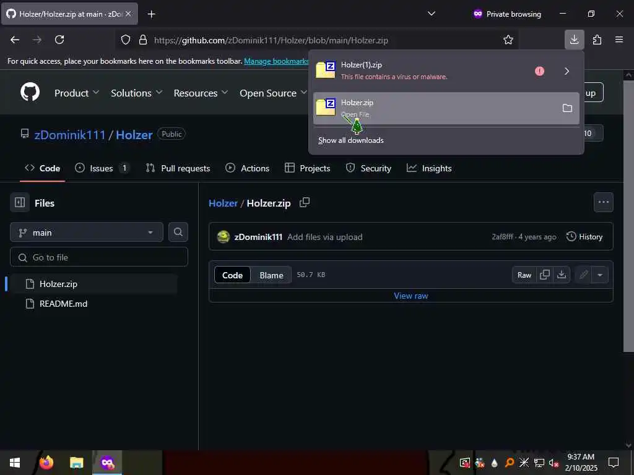Image resolution: width=634 pixels, height=475 pixels.
Task: Open the Insights tab
Action: point(429,168)
